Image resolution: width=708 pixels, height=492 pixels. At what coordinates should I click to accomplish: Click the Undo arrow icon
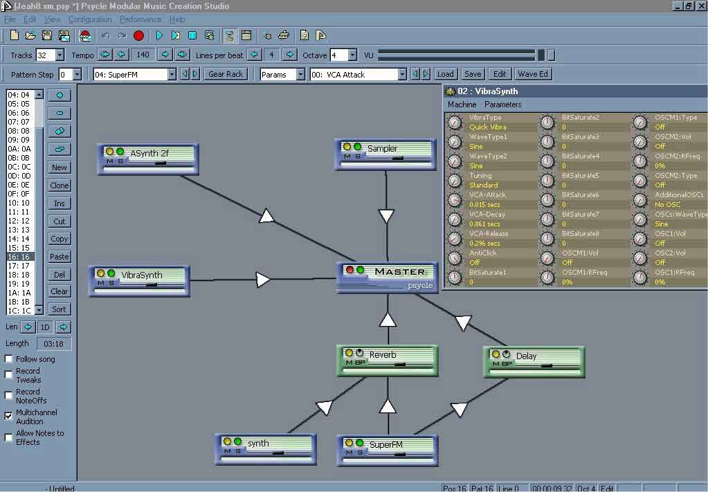pos(105,35)
